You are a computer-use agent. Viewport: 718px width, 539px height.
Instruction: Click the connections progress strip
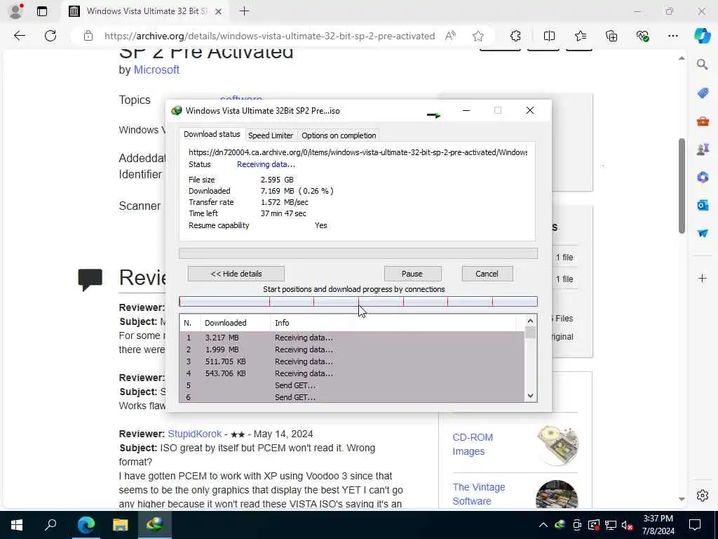coord(358,301)
